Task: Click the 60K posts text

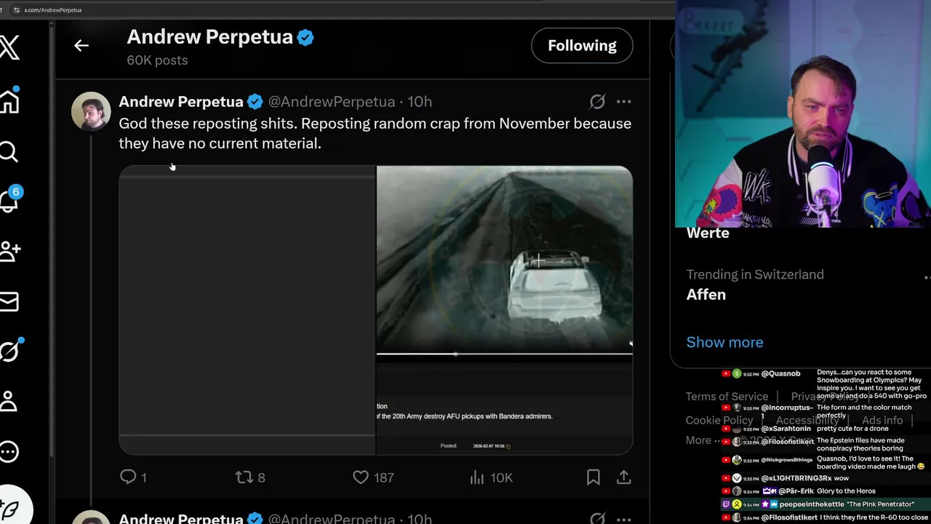Action: [157, 60]
